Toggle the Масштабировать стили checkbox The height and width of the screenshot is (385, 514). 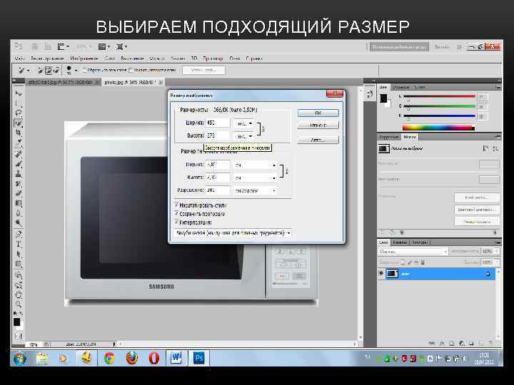176,205
